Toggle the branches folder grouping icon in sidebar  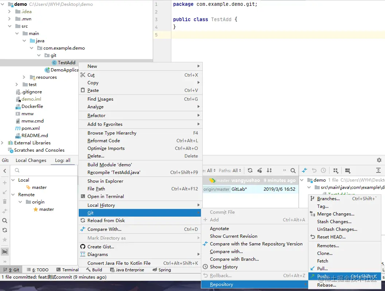pos(5,252)
